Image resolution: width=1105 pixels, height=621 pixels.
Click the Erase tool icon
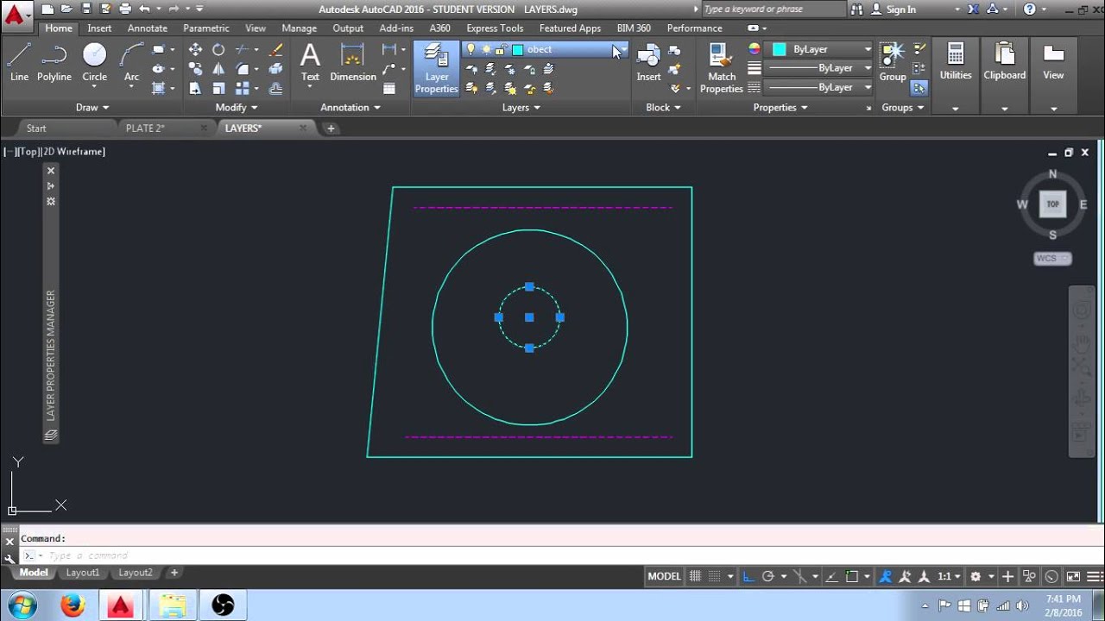(x=275, y=49)
